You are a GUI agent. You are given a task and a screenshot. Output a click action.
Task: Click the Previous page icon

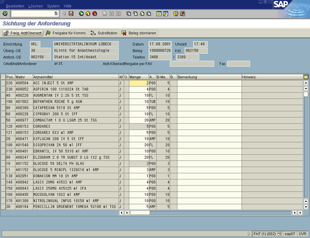[x=135, y=13]
